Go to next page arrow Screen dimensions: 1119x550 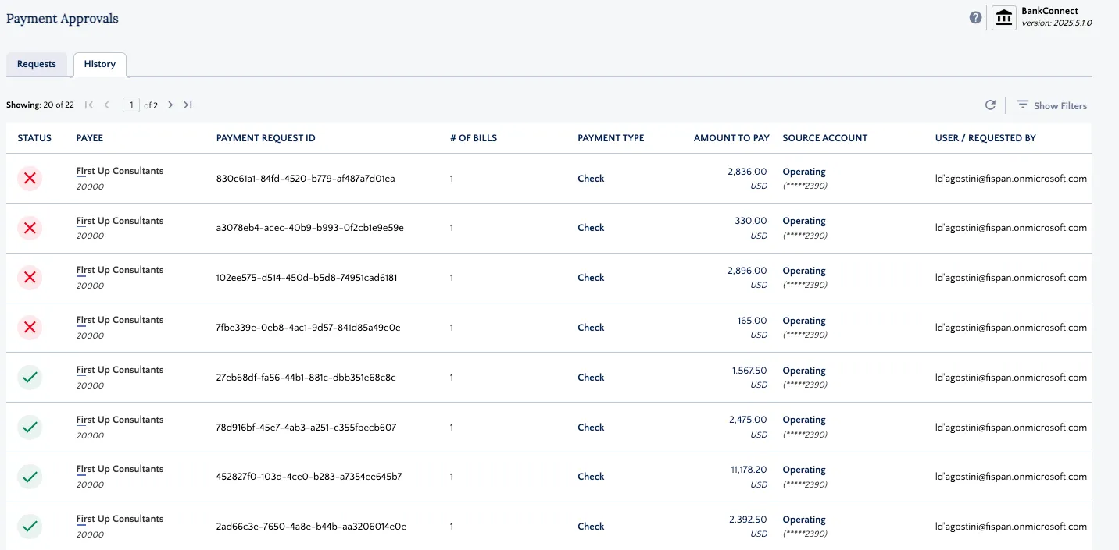[170, 105]
